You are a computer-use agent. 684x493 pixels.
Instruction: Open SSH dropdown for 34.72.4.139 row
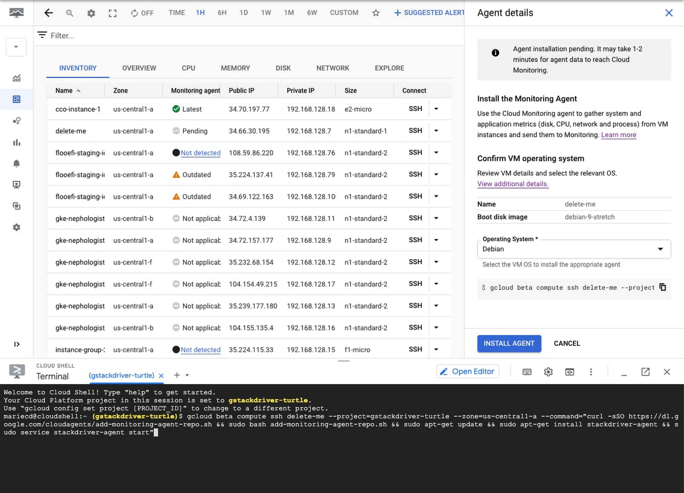click(436, 218)
